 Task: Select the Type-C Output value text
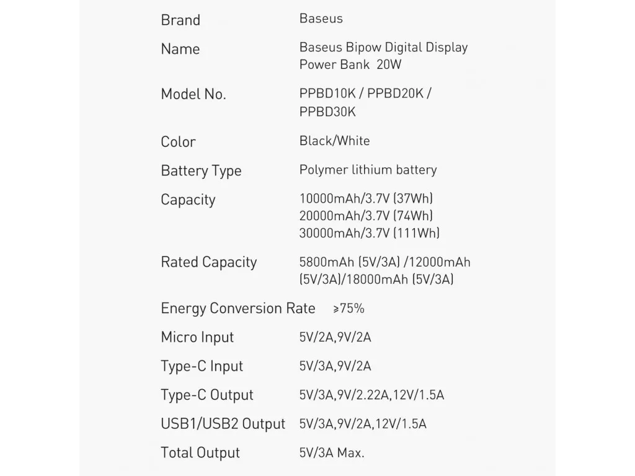pos(372,395)
